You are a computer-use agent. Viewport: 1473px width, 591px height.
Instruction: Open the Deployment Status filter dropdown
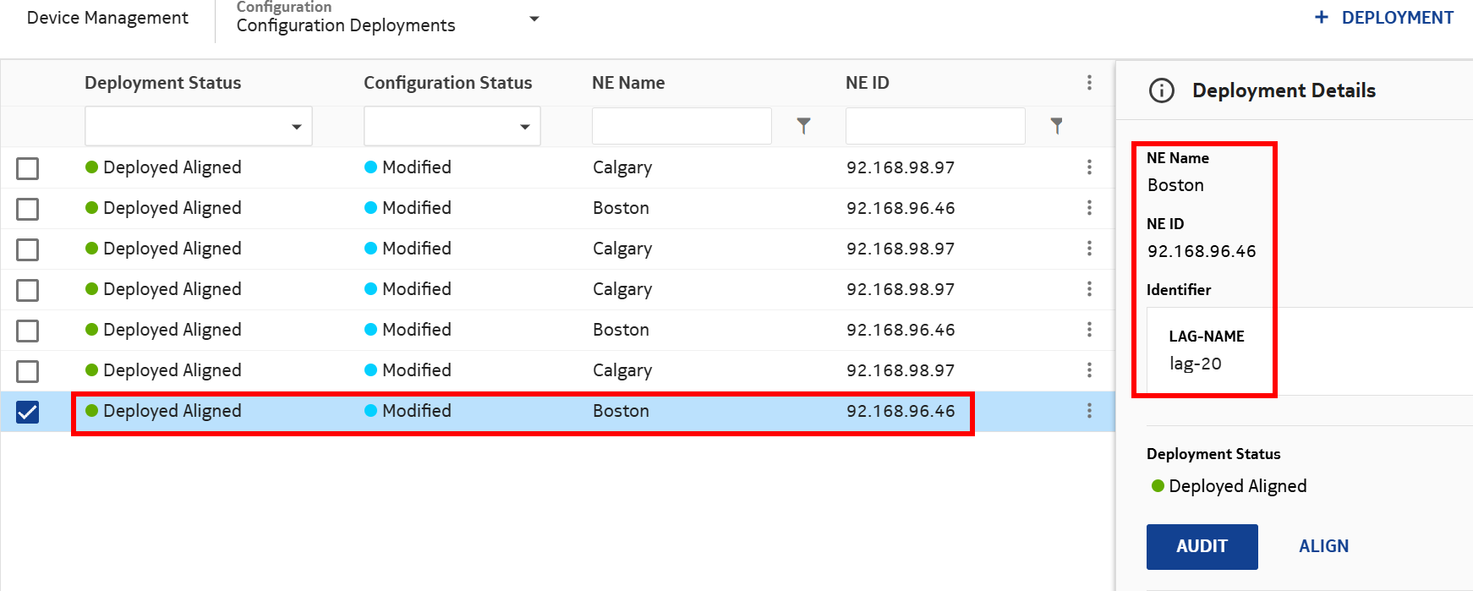click(x=198, y=127)
